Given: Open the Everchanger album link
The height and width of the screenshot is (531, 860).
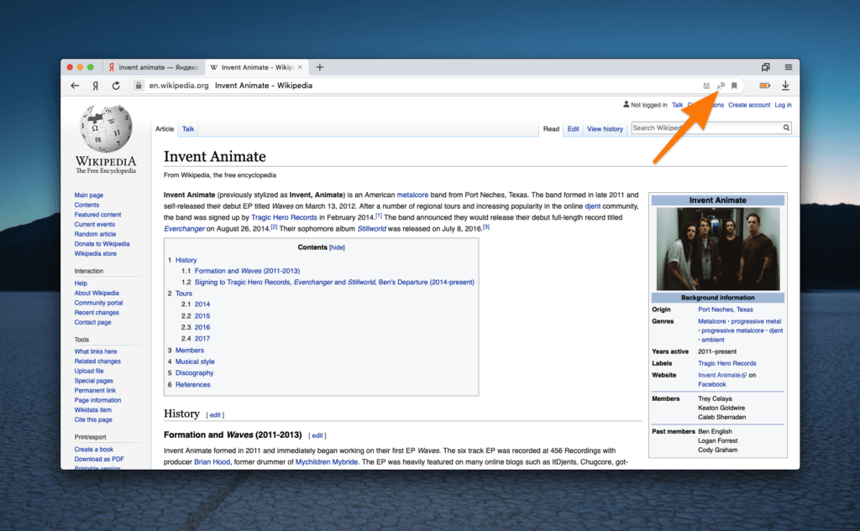Looking at the screenshot, I should point(184,229).
